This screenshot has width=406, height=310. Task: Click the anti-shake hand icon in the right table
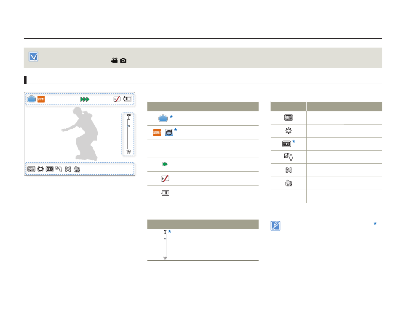coord(288,183)
